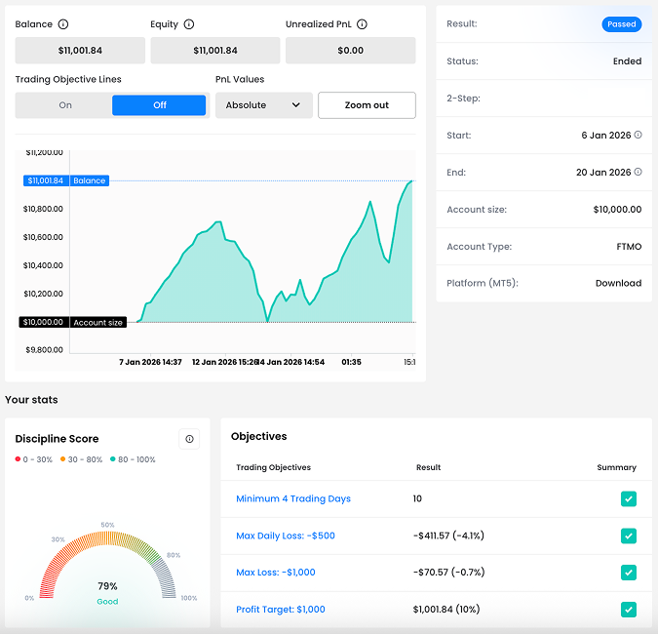Screen dimensions: 658x634
Task: Click the Max Daily Loss summary checkbox
Action: [x=629, y=535]
